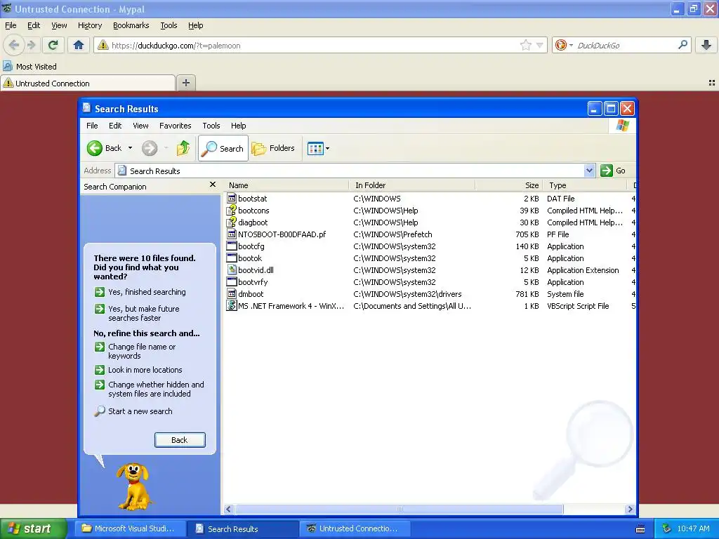Open Explorer File menu

pos(92,126)
